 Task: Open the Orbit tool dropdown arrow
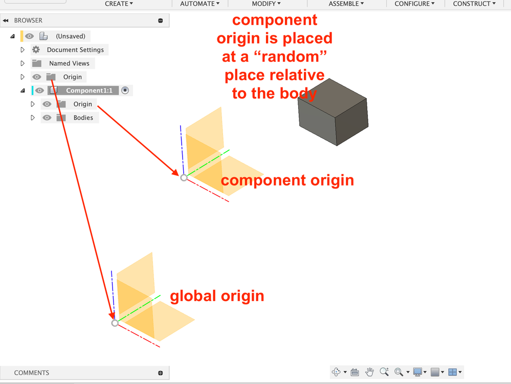pyautogui.click(x=345, y=372)
